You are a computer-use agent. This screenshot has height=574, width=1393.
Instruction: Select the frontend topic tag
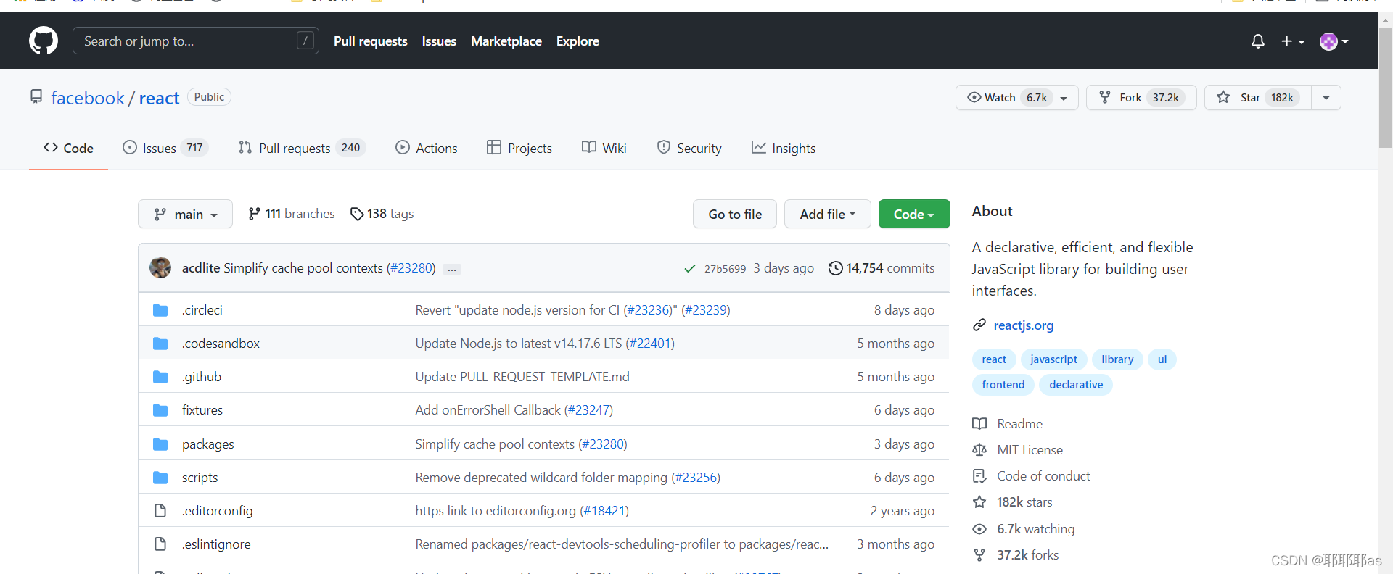point(1003,385)
